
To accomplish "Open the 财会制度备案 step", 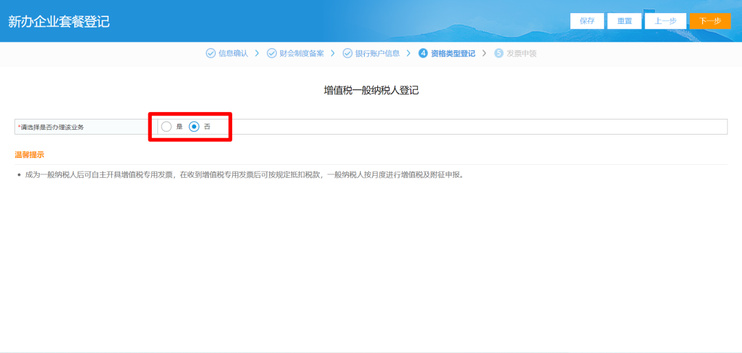I will [302, 54].
